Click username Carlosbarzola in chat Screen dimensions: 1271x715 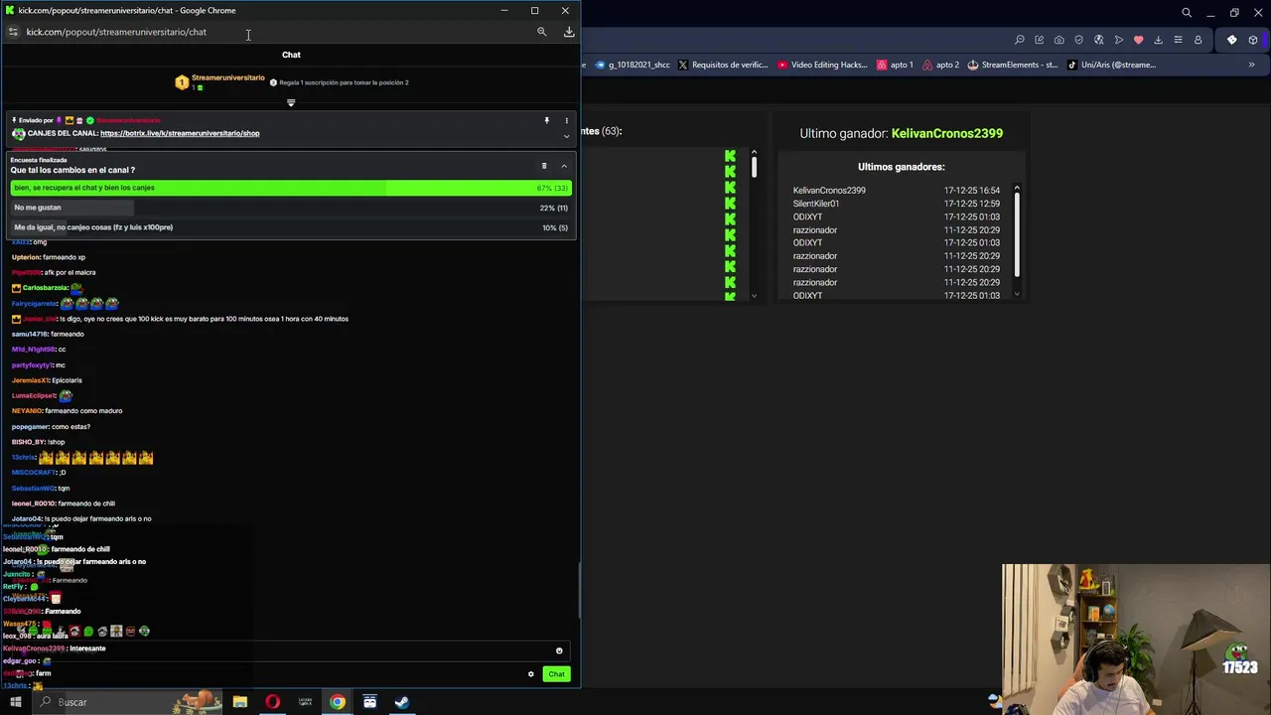pos(45,288)
